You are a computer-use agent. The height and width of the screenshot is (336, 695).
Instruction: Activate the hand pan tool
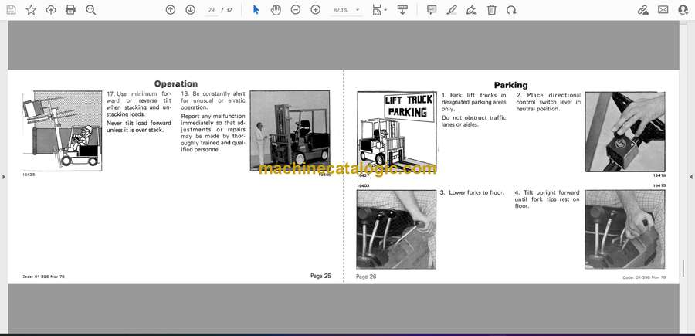point(276,10)
